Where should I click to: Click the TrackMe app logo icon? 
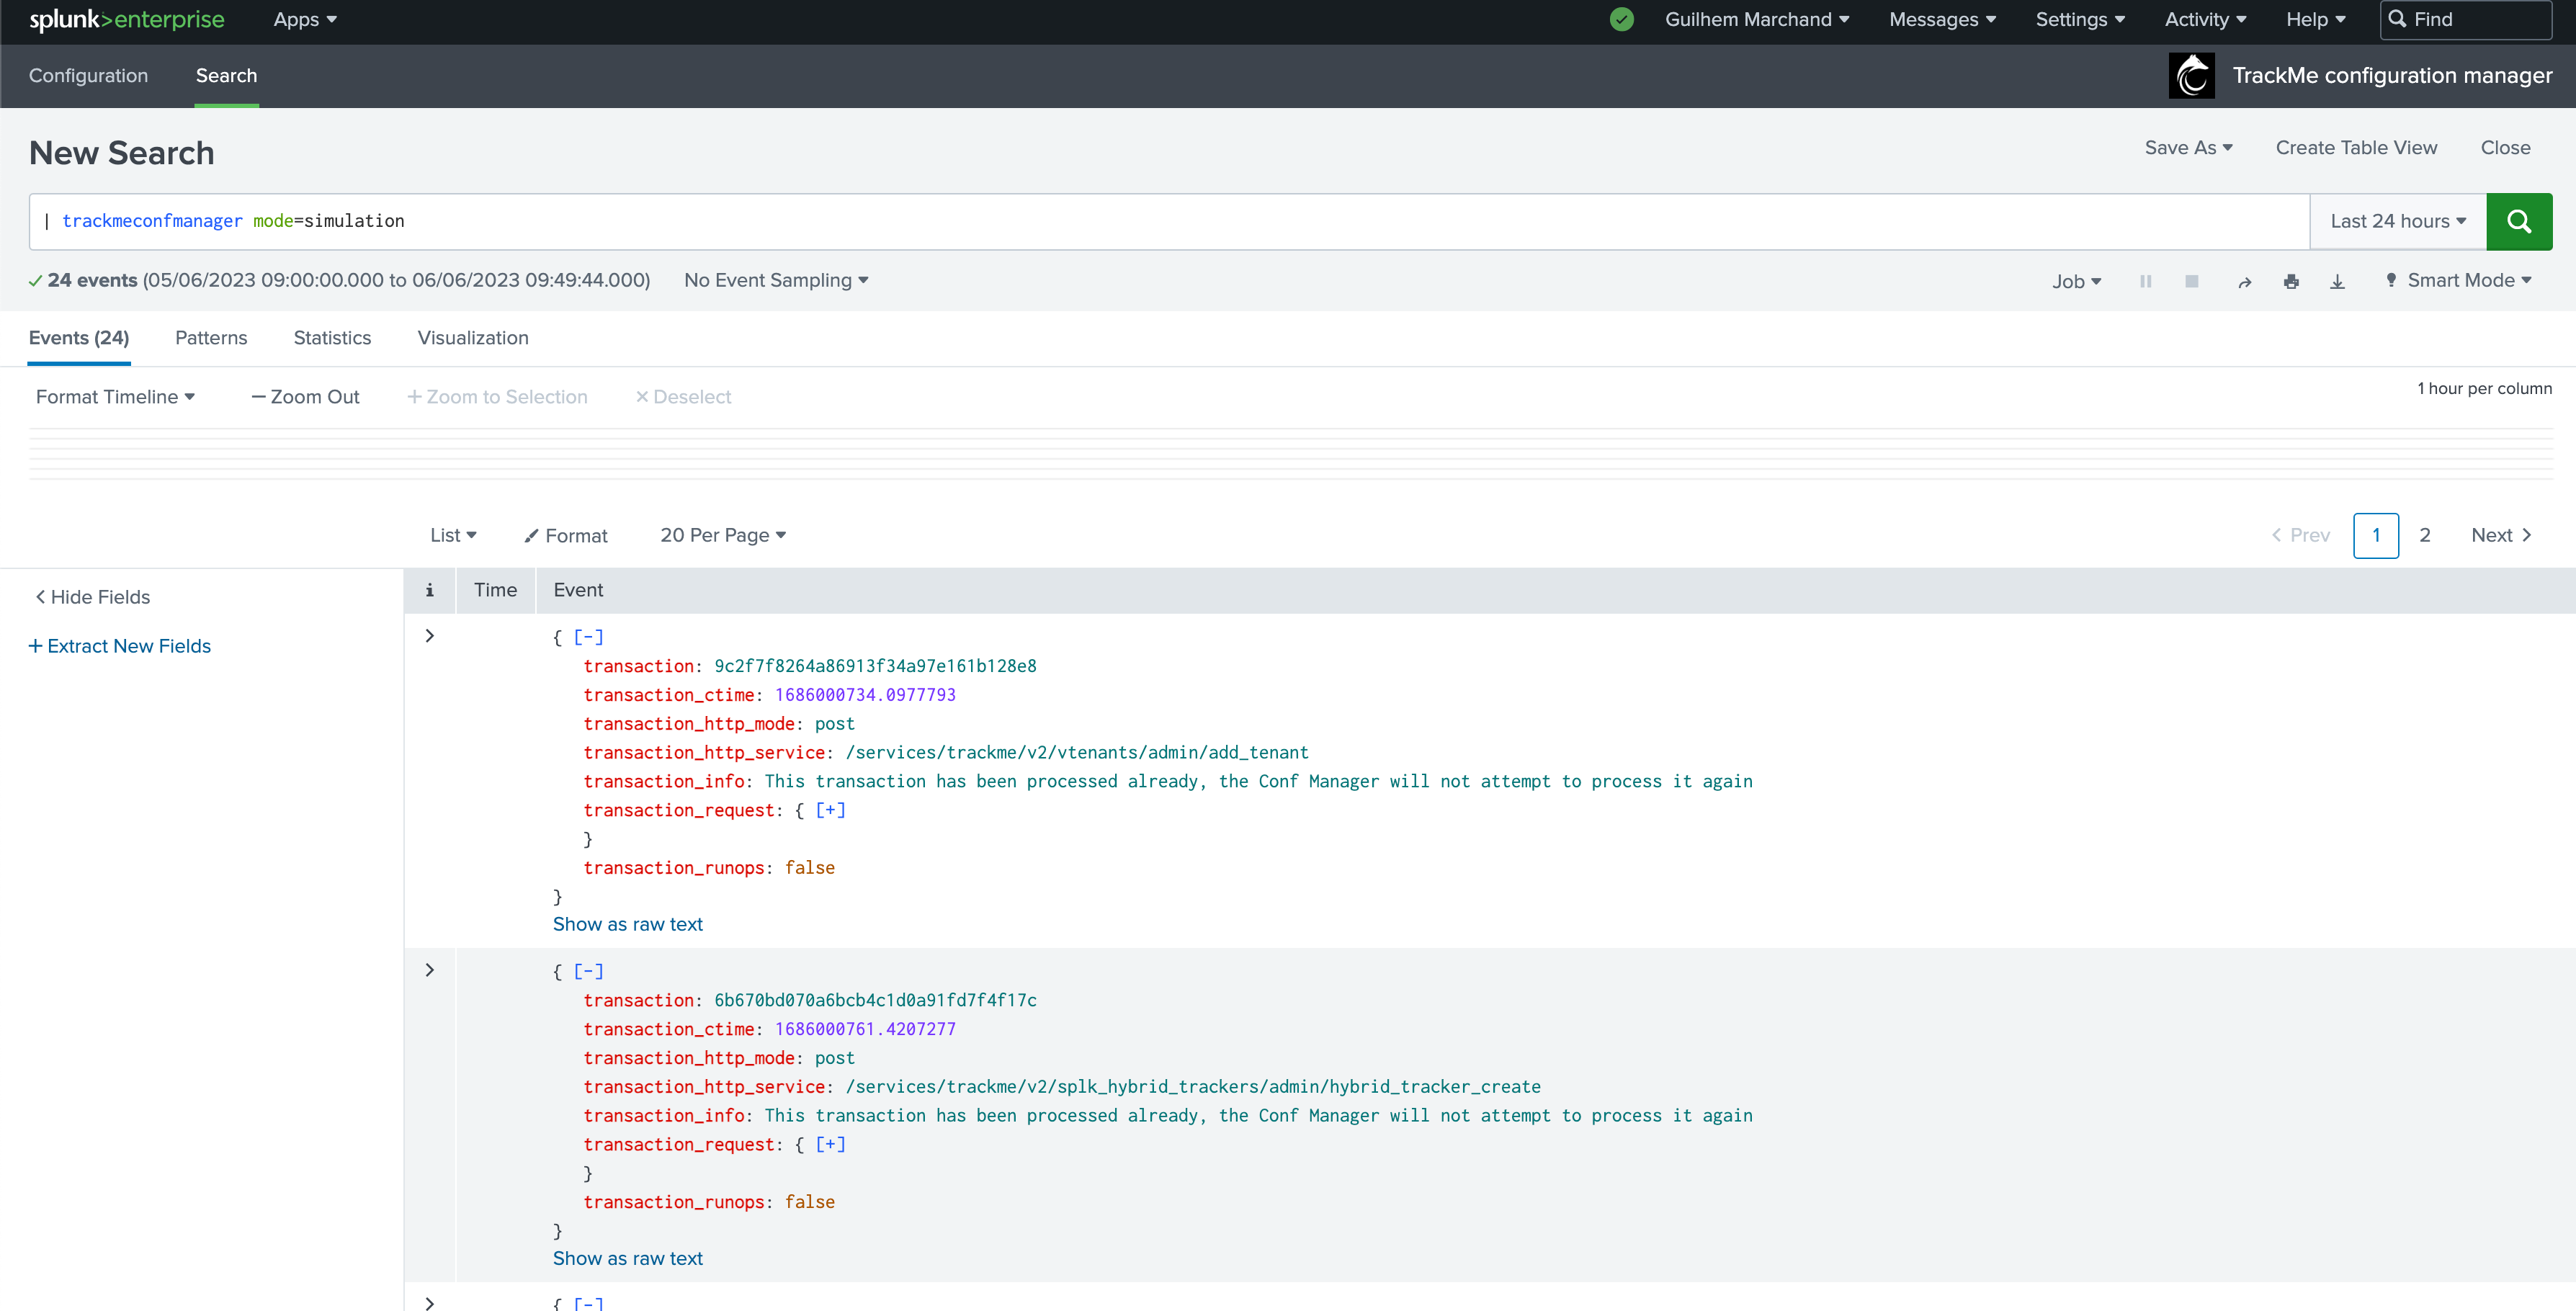point(2191,76)
